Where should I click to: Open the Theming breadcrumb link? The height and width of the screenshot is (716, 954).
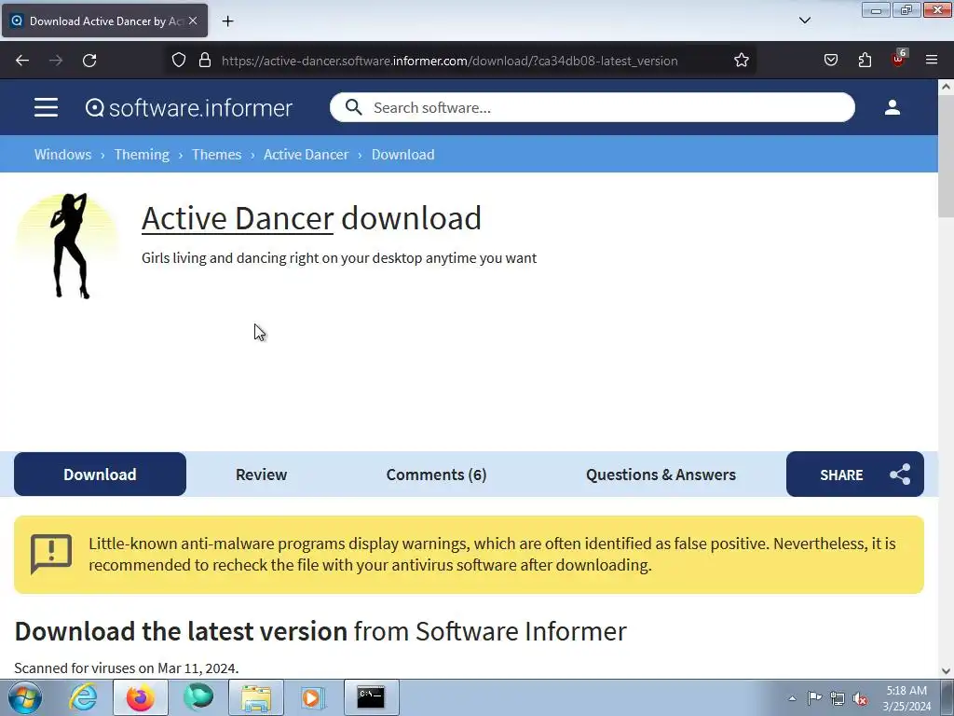[x=142, y=155]
